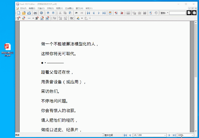Click text line 趁着父母还在世，
199x138 pixels.
click(57, 72)
